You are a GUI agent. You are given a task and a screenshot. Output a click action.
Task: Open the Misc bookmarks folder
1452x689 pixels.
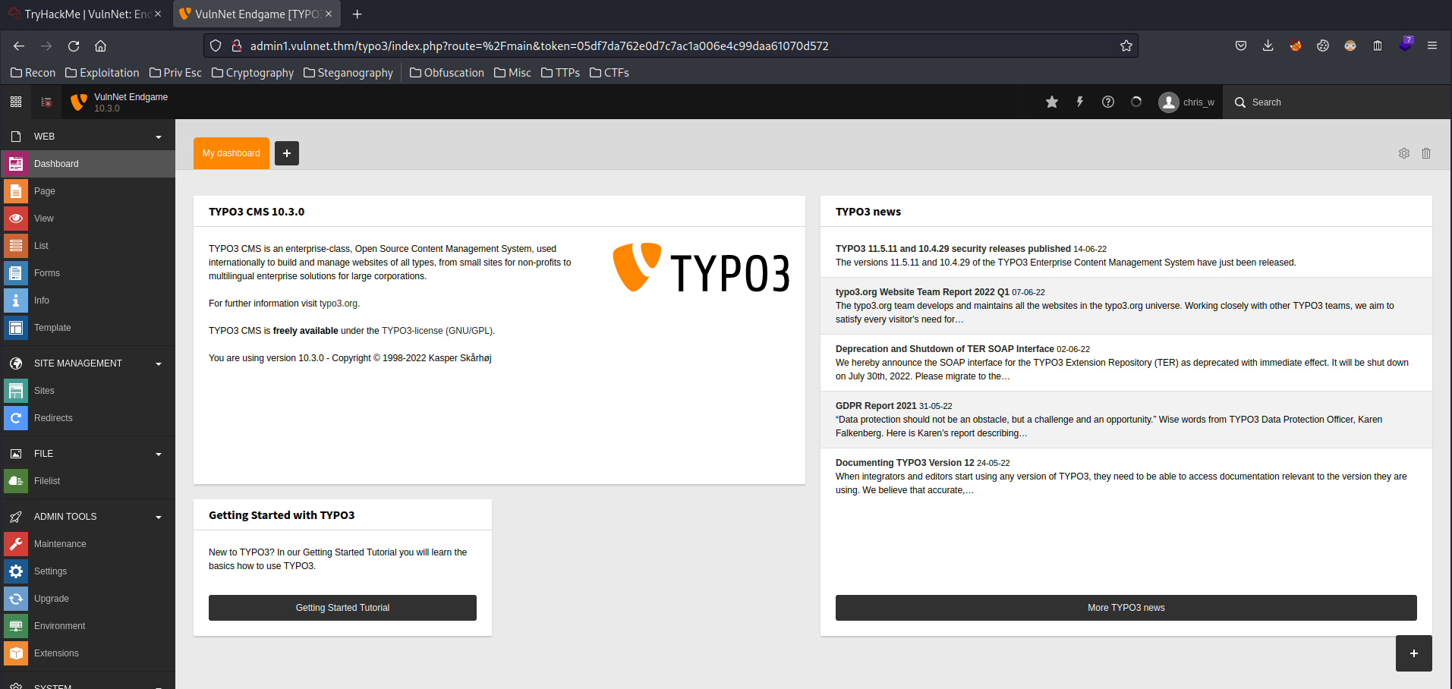coord(512,73)
